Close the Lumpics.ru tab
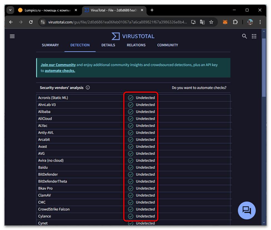 pyautogui.click(x=76, y=10)
